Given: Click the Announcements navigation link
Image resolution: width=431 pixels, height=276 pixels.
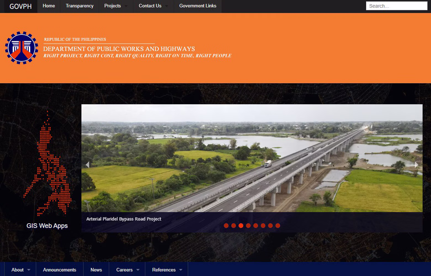Looking at the screenshot, I should click(x=60, y=270).
